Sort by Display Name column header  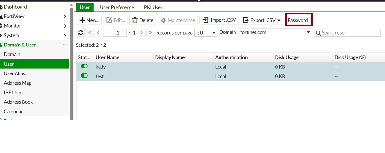point(183,57)
